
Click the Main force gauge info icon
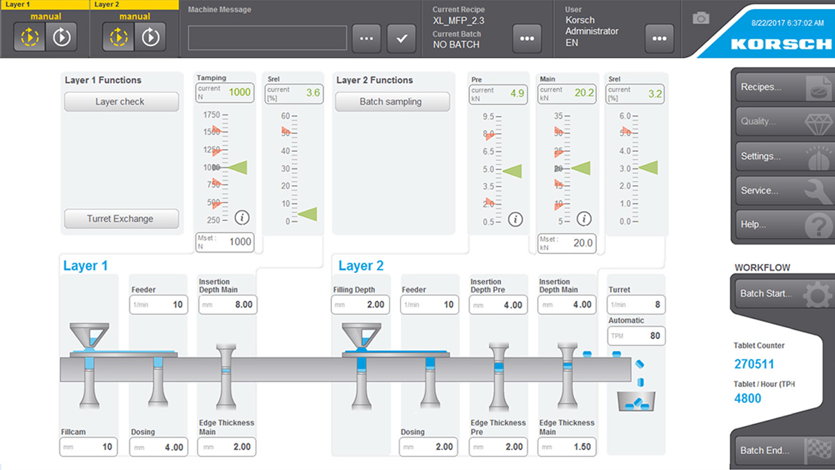584,219
